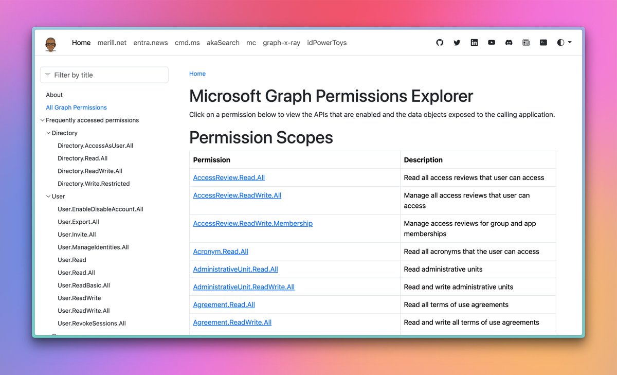Open the AccessReview.Read.All permission link
617x375 pixels.
[229, 177]
